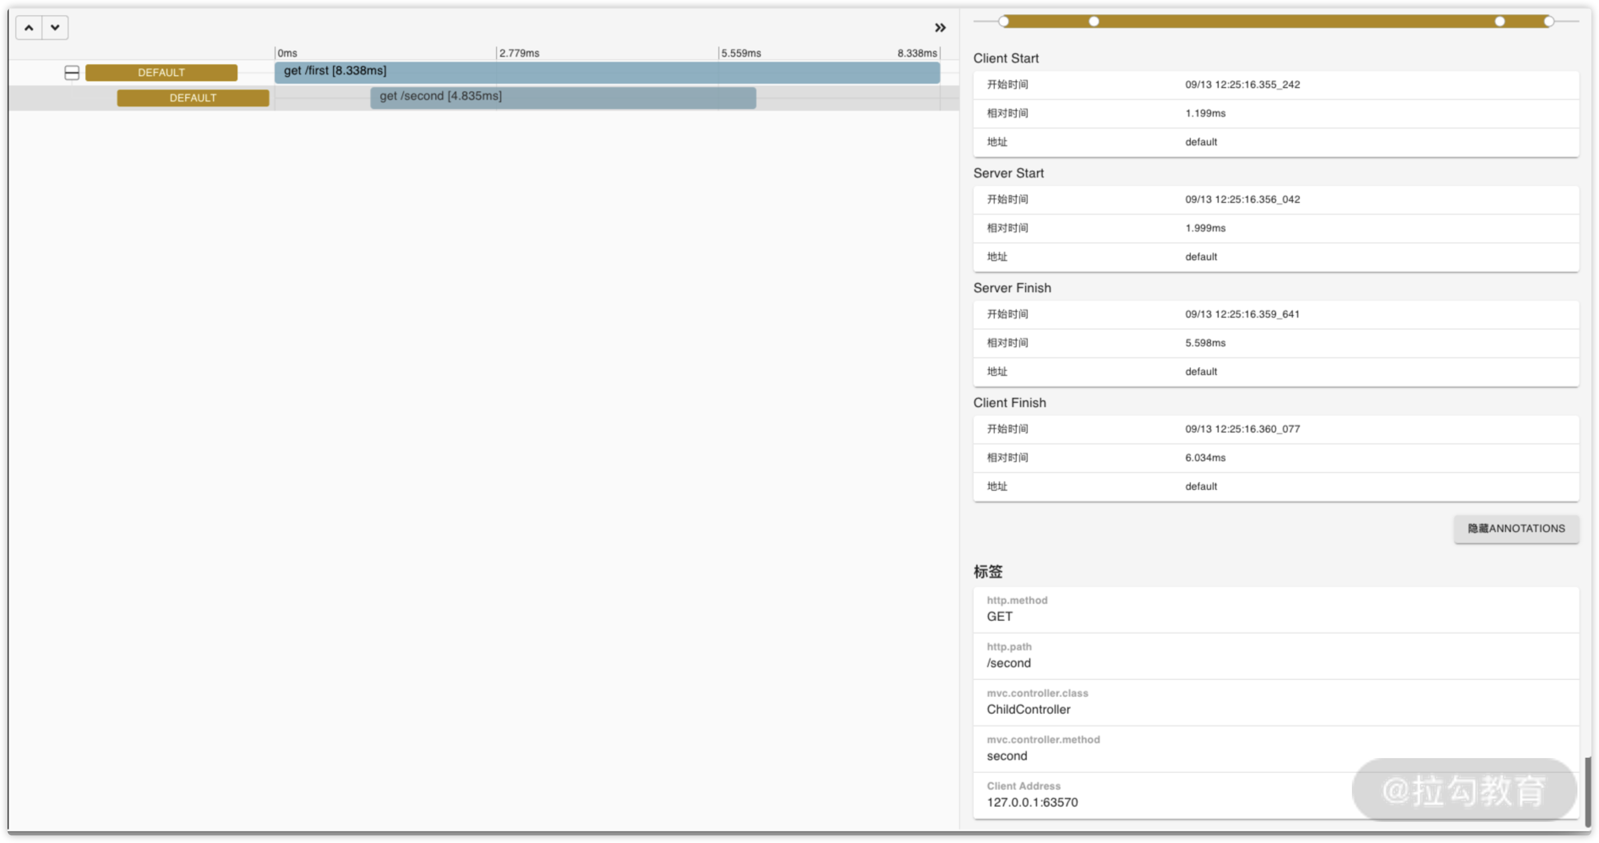Click the Server Start marker on annotation timeline
The height and width of the screenshot is (843, 1599).
click(x=1094, y=22)
